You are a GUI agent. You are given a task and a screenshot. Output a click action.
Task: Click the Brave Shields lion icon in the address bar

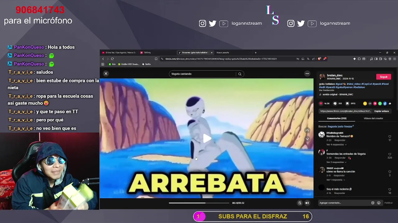pyautogui.click(x=319, y=59)
